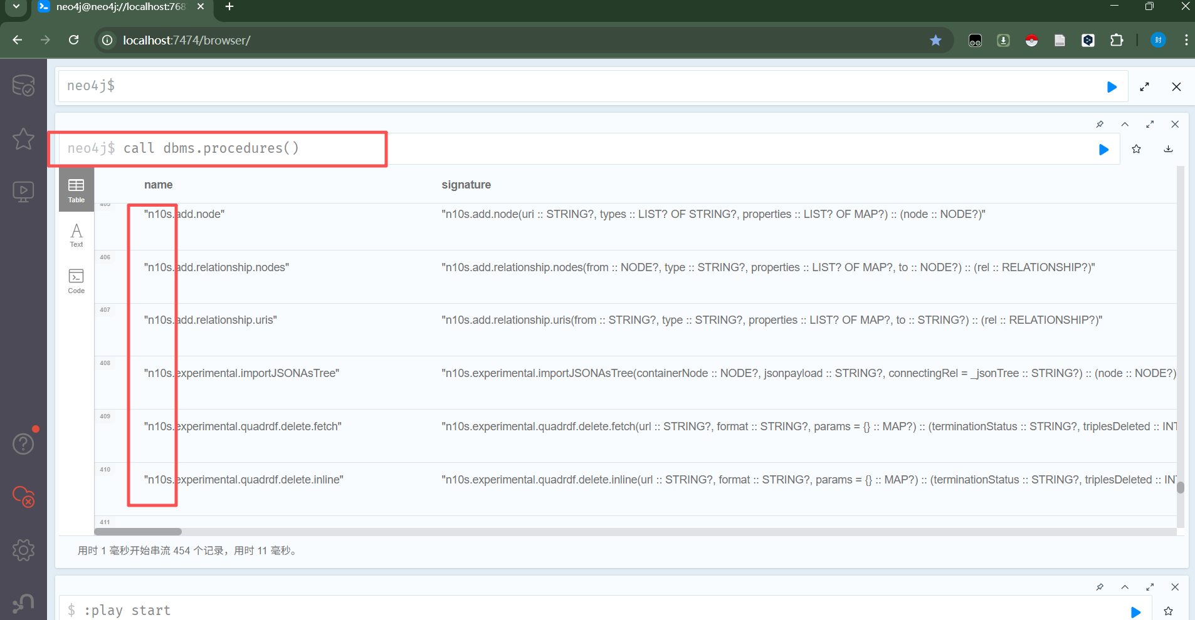Click the :play start command text
This screenshot has width=1195, height=620.
(127, 611)
